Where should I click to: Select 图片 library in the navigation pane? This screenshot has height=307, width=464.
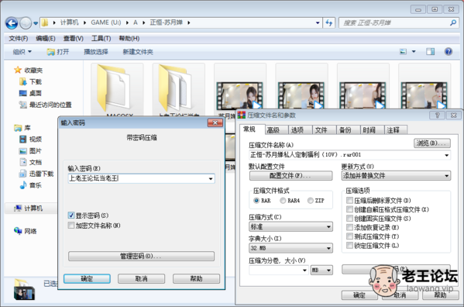tap(30, 151)
